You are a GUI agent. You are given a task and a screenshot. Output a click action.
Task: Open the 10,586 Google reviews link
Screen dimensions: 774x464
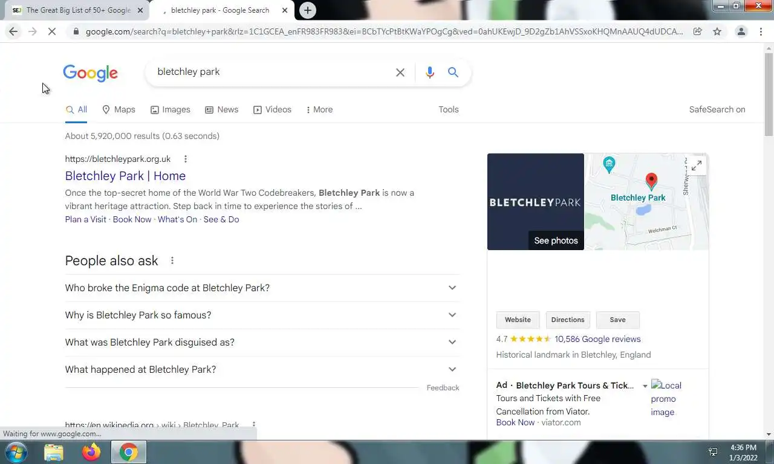coord(597,339)
